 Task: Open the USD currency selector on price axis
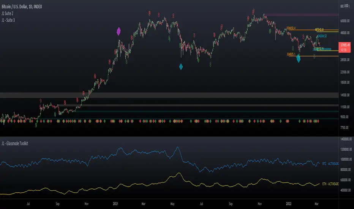345,6
